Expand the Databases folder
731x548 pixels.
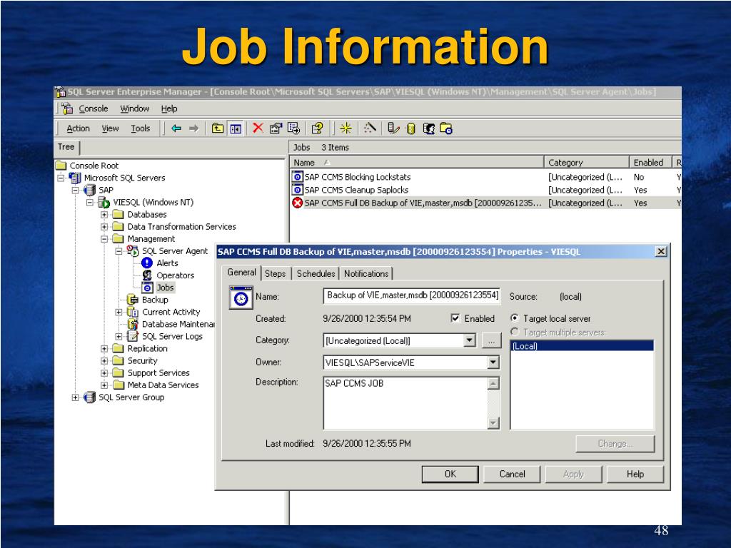[x=104, y=214]
